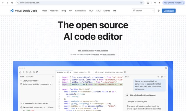186x111 pixels.
Task: Click the settings gear in editor title bar
Action: coord(166,68)
